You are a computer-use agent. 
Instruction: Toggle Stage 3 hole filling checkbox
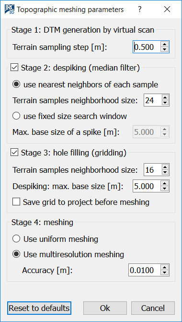coord(14,153)
